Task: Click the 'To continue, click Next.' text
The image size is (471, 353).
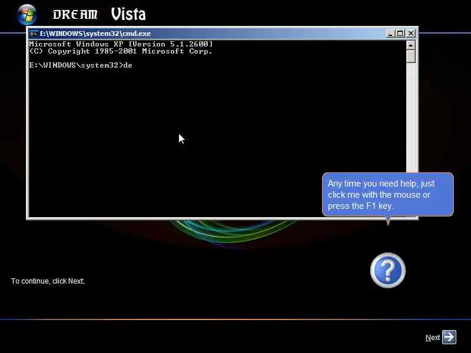Action: tap(48, 281)
